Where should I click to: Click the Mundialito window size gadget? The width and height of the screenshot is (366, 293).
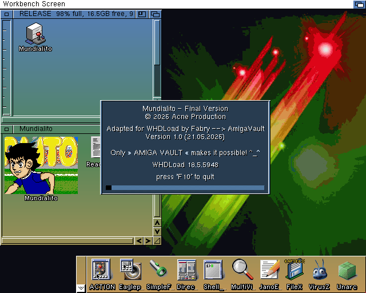[157, 241]
